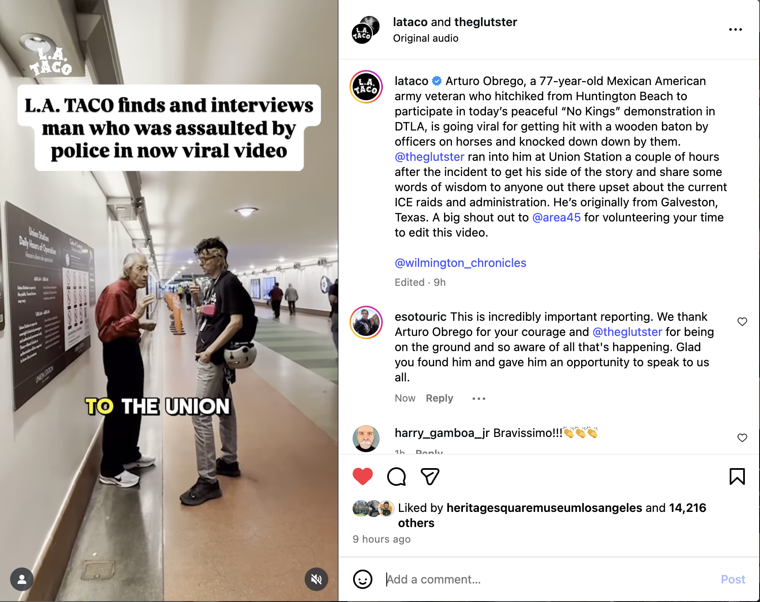The width and height of the screenshot is (760, 602).
Task: Like harry_gamboa_jr's comment heart
Action: pos(742,438)
